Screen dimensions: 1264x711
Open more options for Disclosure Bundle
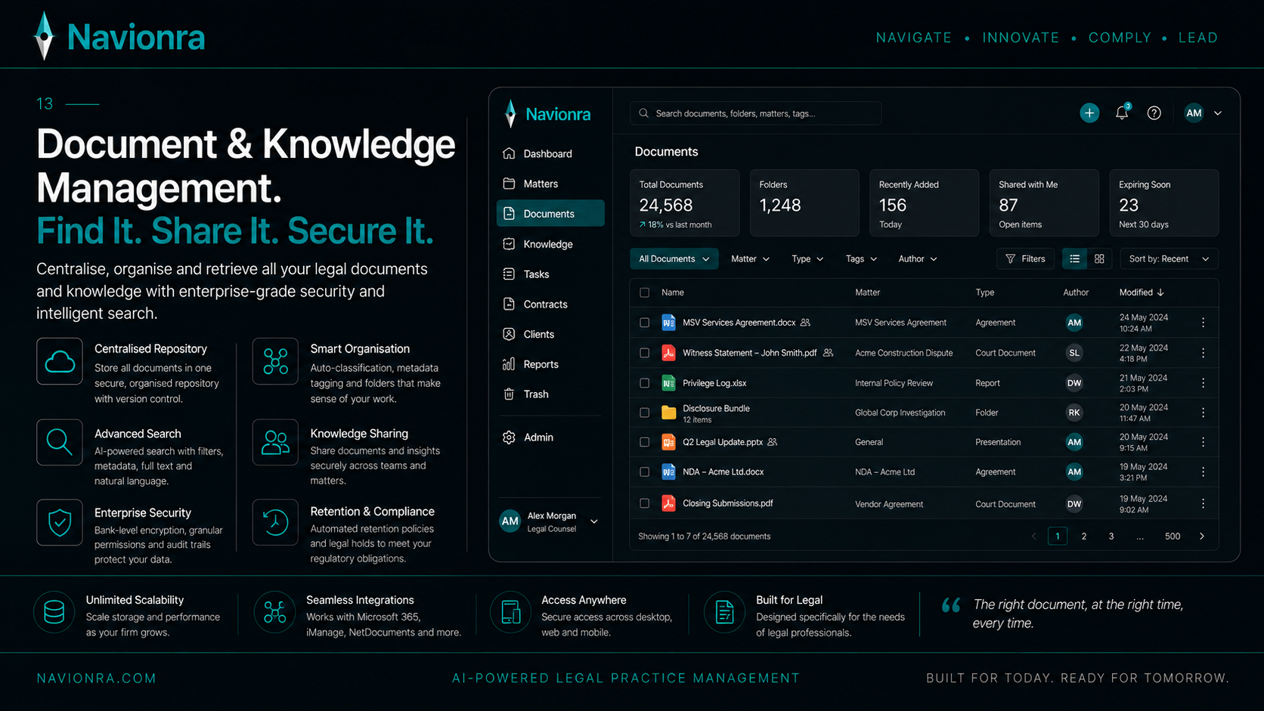pos(1203,413)
